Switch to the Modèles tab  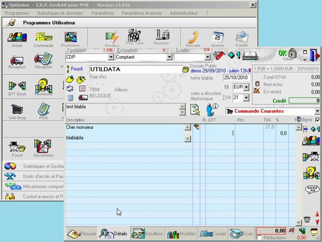point(181,234)
